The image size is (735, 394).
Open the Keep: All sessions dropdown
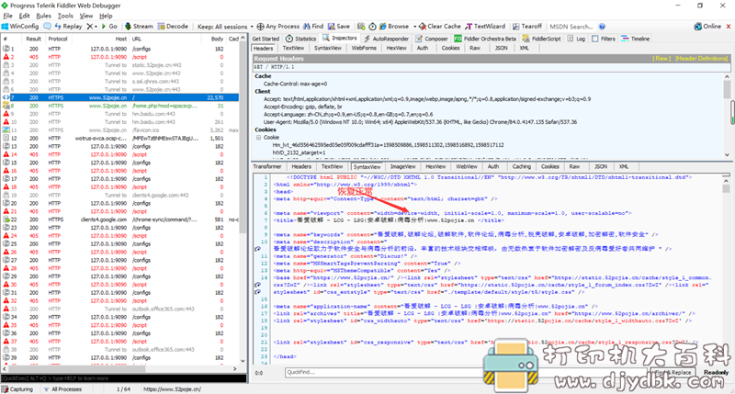pos(225,27)
